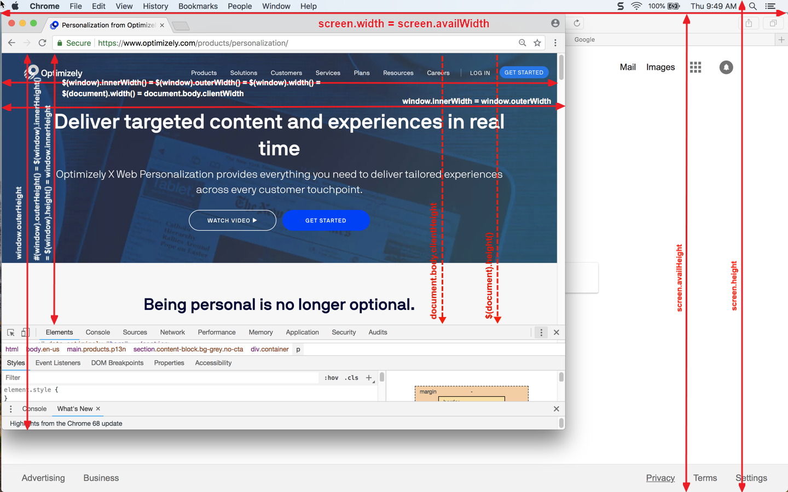Open the Bookmarks menu
This screenshot has height=492, width=788.
tap(198, 6)
